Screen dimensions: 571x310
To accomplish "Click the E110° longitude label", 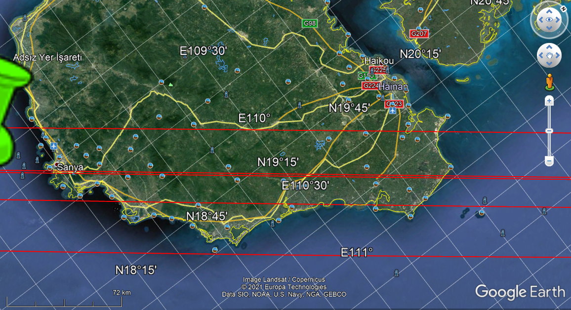I will pos(254,118).
